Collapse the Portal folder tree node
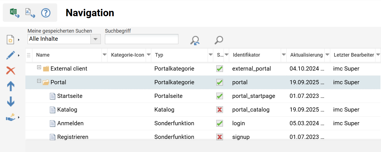The height and width of the screenshot is (152, 381). pos(39,81)
